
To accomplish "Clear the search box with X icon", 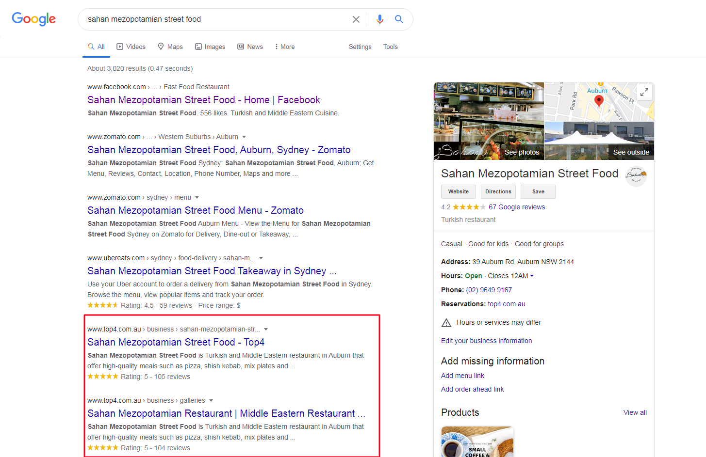I will (356, 19).
